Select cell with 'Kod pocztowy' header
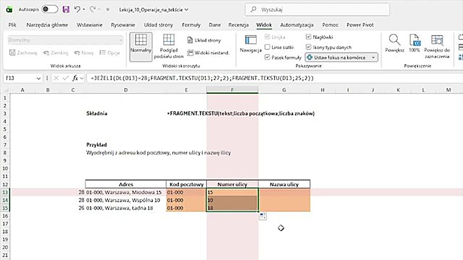The width and height of the screenshot is (463, 260). [x=186, y=184]
